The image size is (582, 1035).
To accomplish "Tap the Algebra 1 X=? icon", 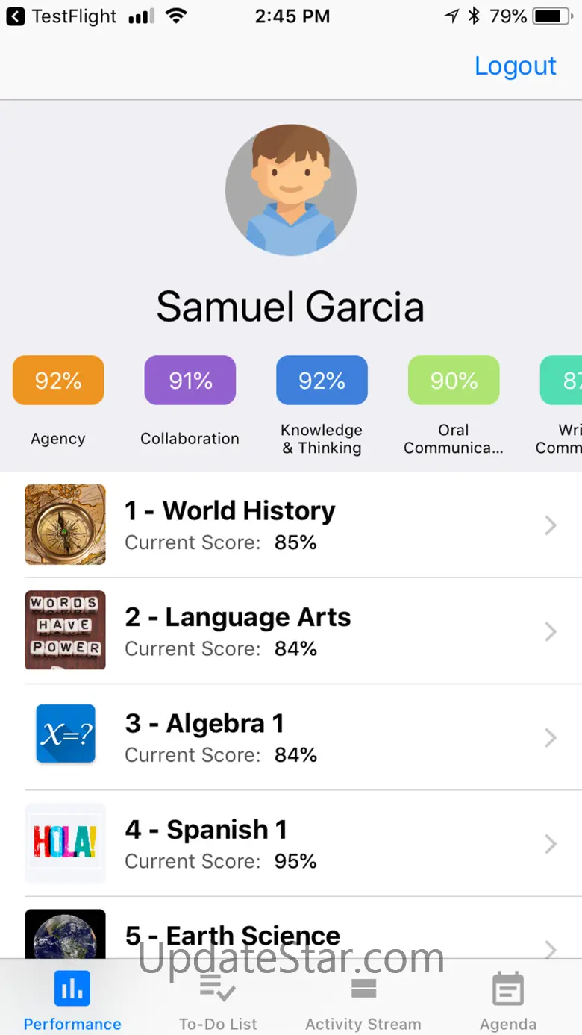I will 66,734.
